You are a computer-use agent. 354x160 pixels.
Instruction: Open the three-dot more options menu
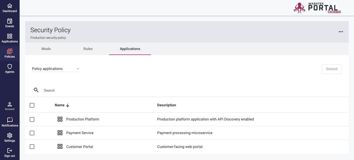[341, 32]
